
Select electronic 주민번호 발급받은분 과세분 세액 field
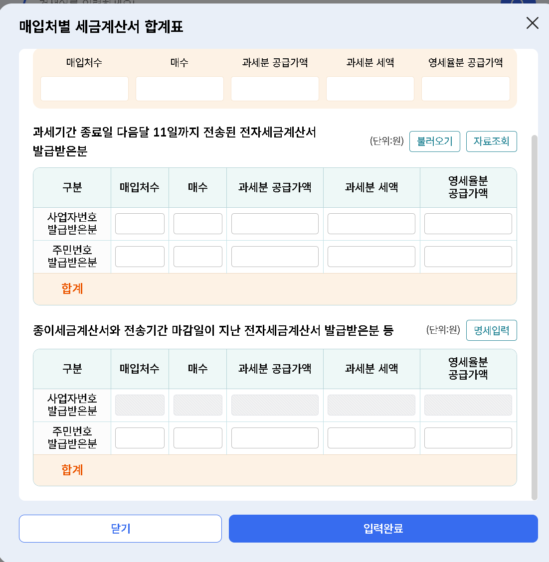point(371,257)
